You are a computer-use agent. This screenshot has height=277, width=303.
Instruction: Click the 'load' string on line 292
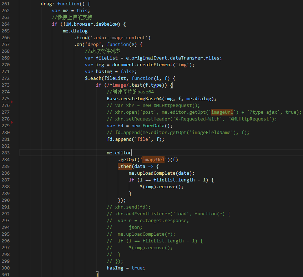[181, 214]
